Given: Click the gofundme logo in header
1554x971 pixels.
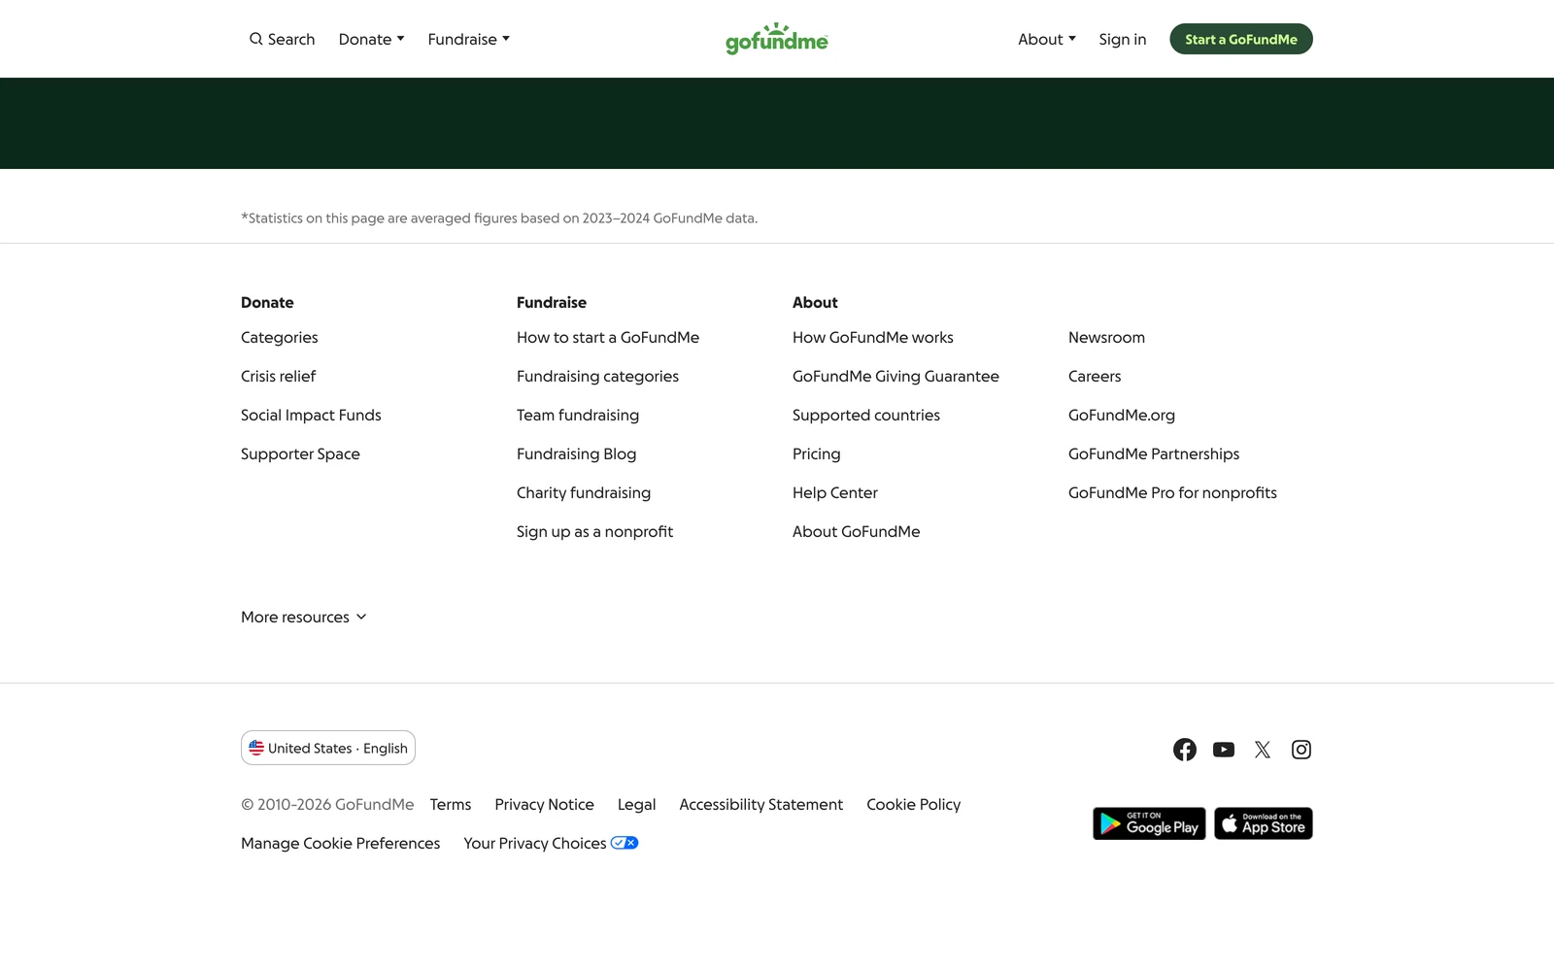Looking at the screenshot, I should [x=777, y=39].
